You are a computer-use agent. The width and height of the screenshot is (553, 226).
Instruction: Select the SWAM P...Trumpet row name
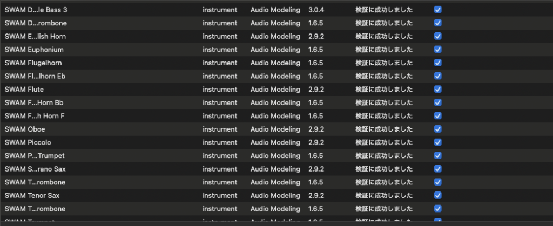(x=35, y=156)
